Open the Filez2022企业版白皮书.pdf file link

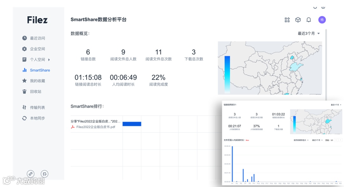96,127
